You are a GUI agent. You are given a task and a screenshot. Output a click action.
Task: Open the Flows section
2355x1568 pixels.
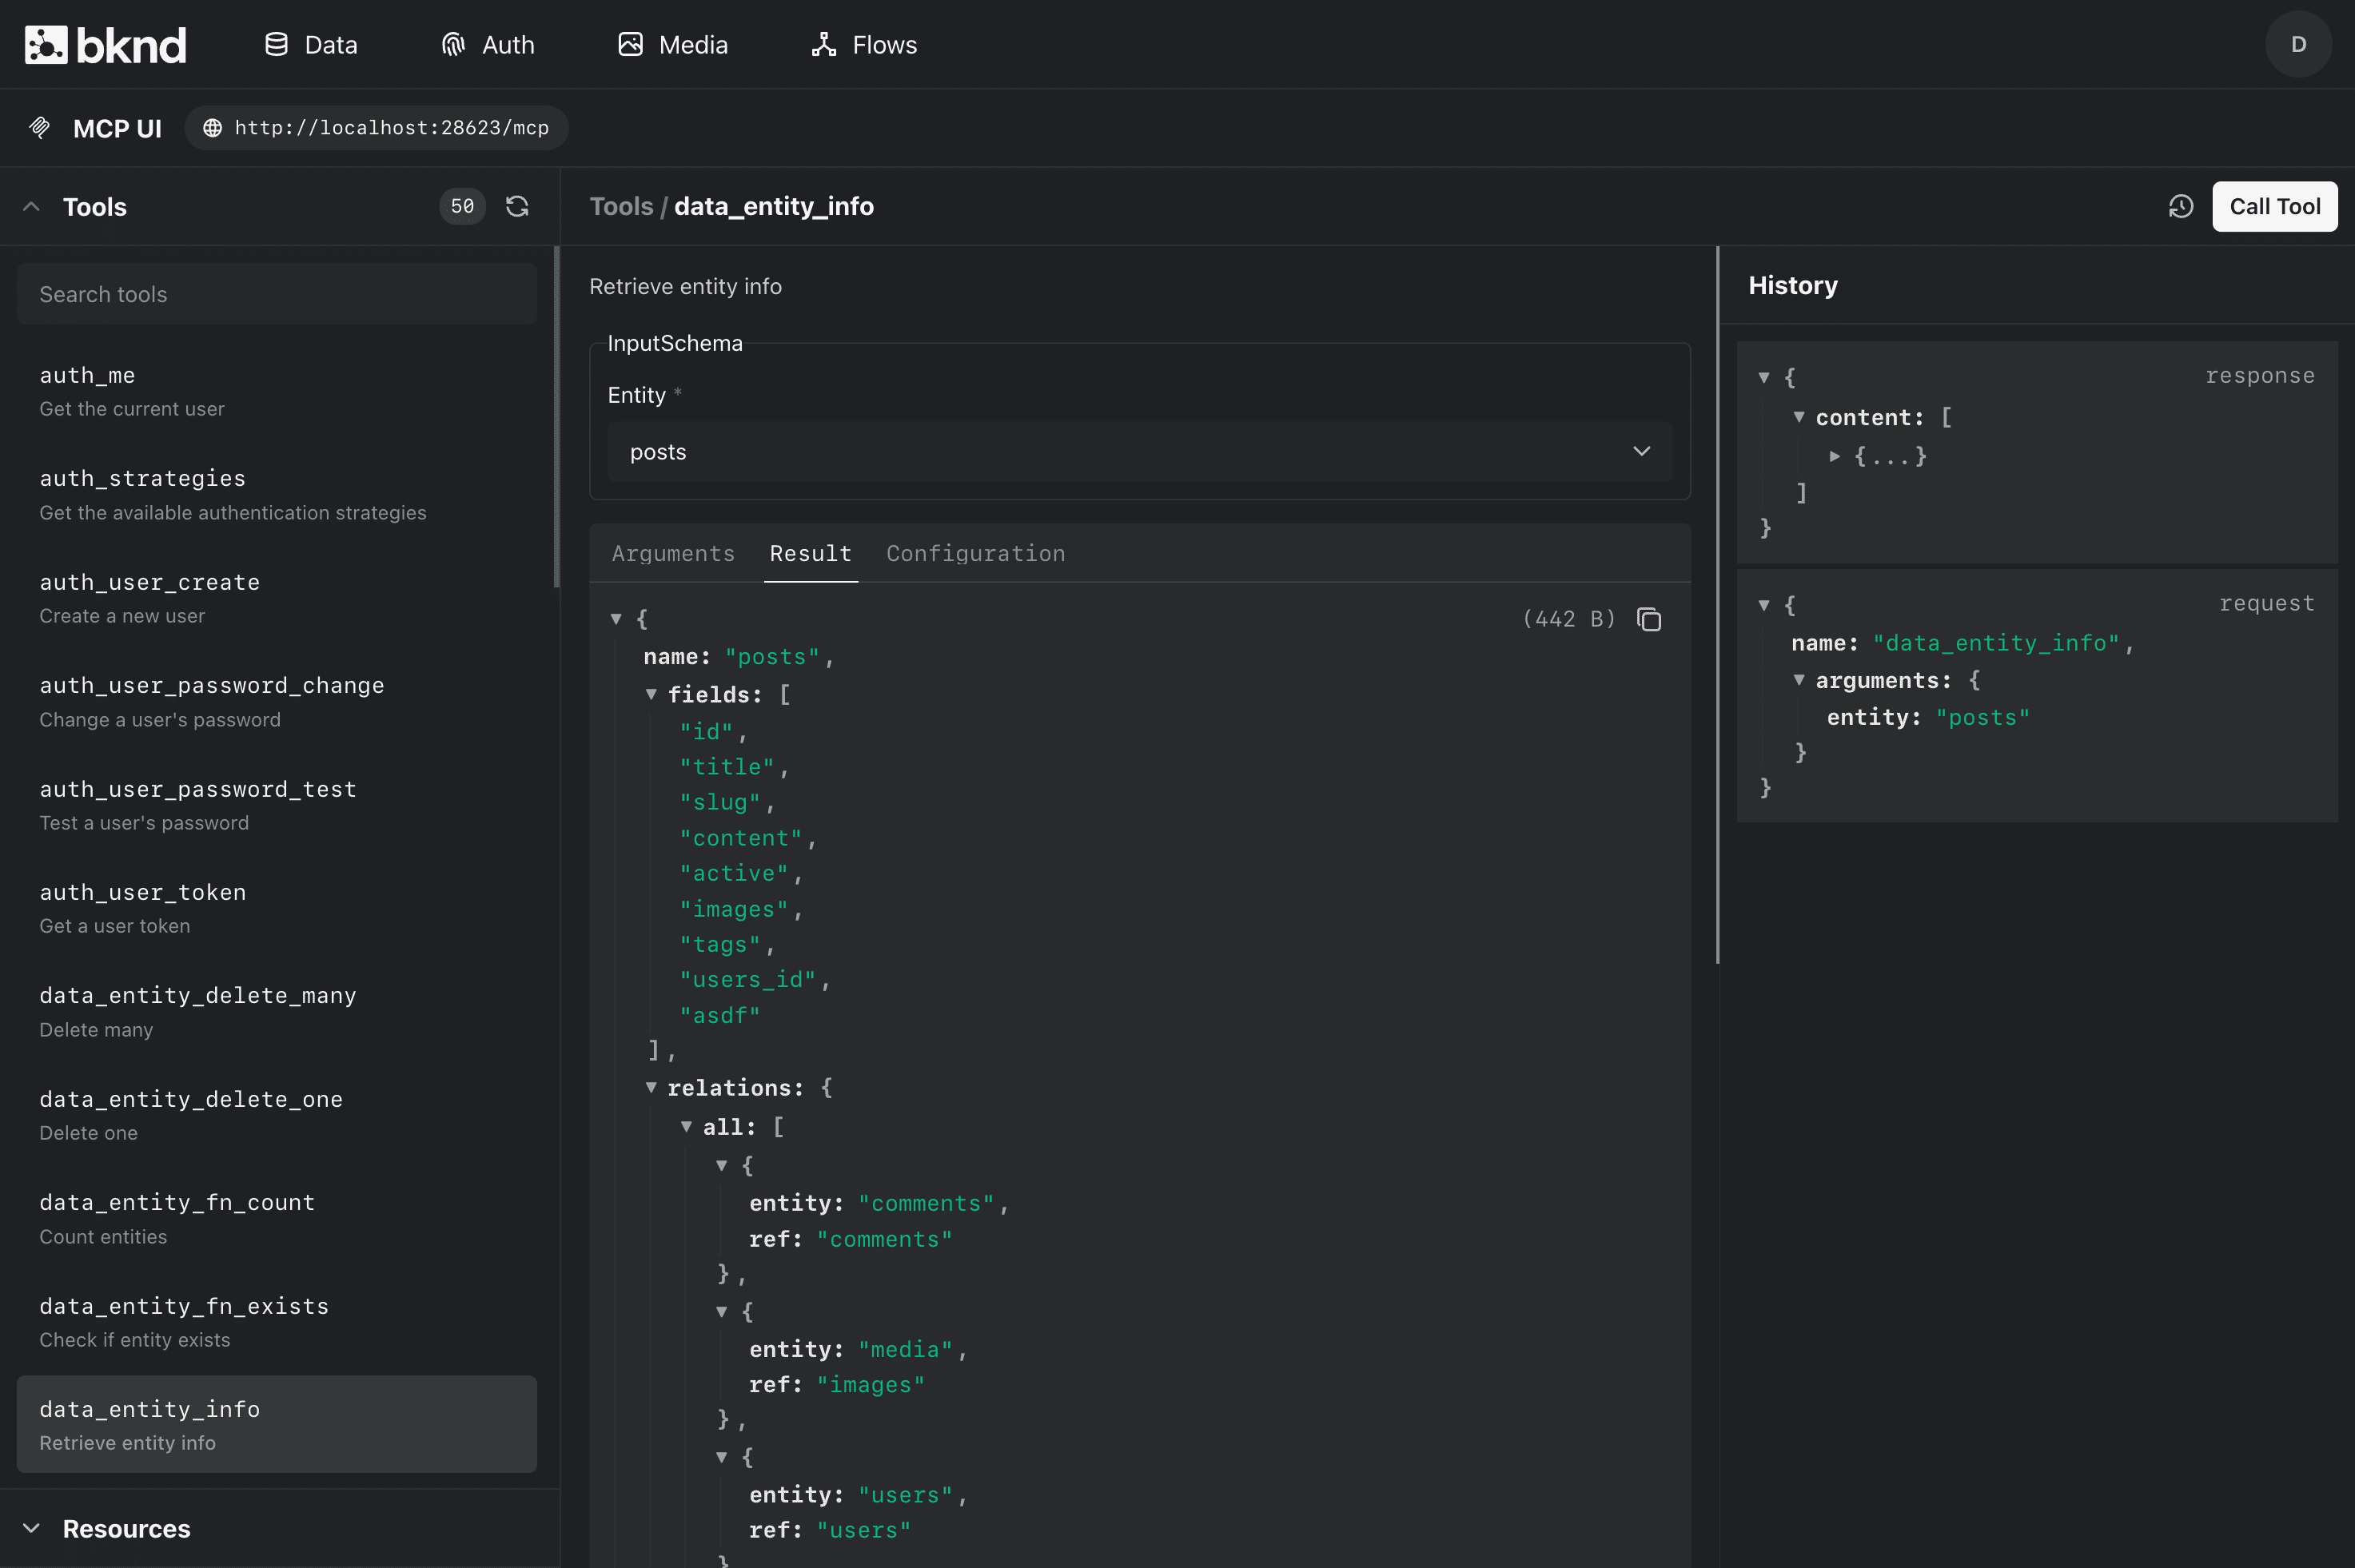click(864, 45)
